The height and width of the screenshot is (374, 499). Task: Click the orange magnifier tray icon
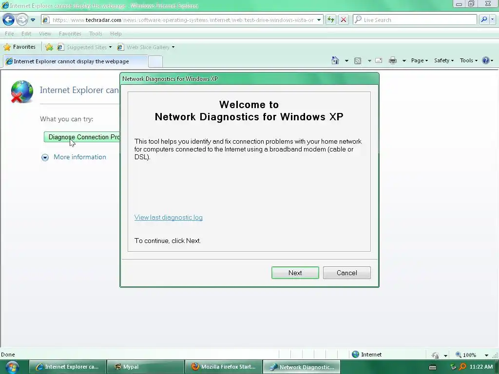462,367
